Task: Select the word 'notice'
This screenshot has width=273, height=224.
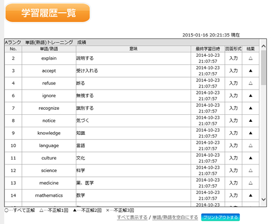Action: coord(49,121)
